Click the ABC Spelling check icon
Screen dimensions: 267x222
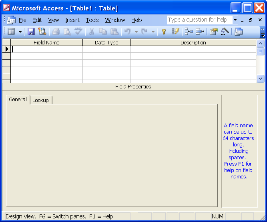pos(78,31)
